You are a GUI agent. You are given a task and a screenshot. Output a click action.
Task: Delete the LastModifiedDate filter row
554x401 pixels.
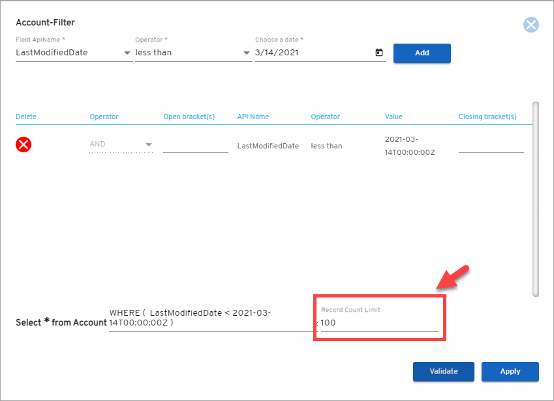(23, 145)
